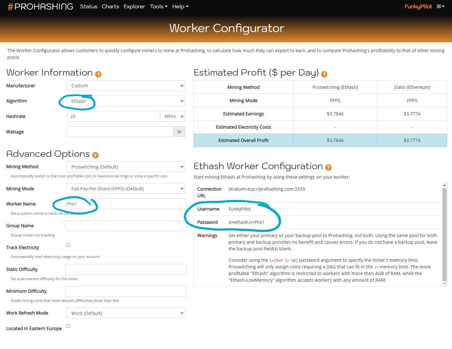452x349 pixels.
Task: Open the FunkyPilot account link
Action: click(x=418, y=6)
